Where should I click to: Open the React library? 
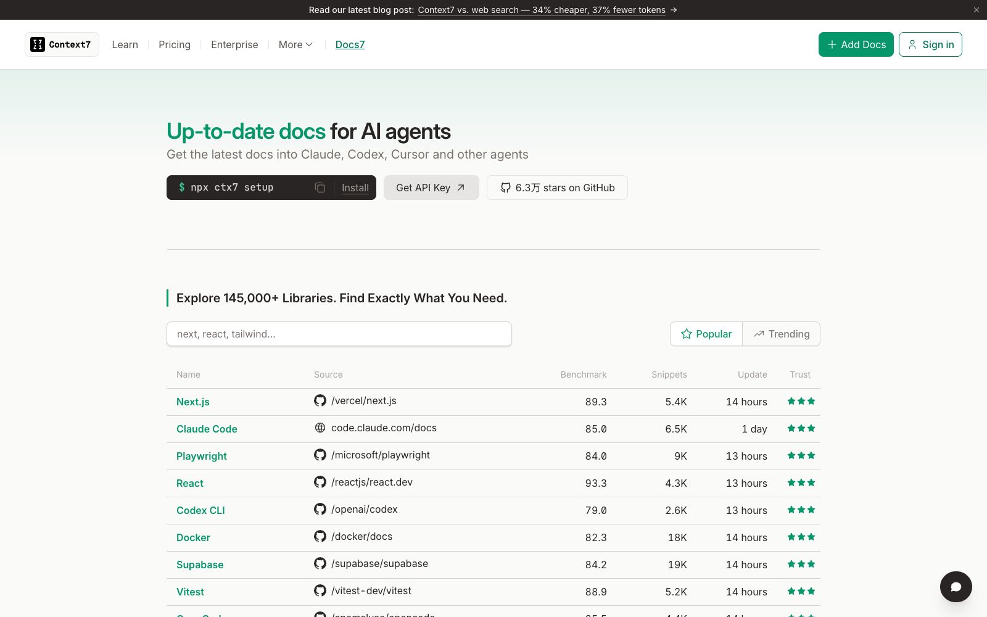pyautogui.click(x=190, y=483)
